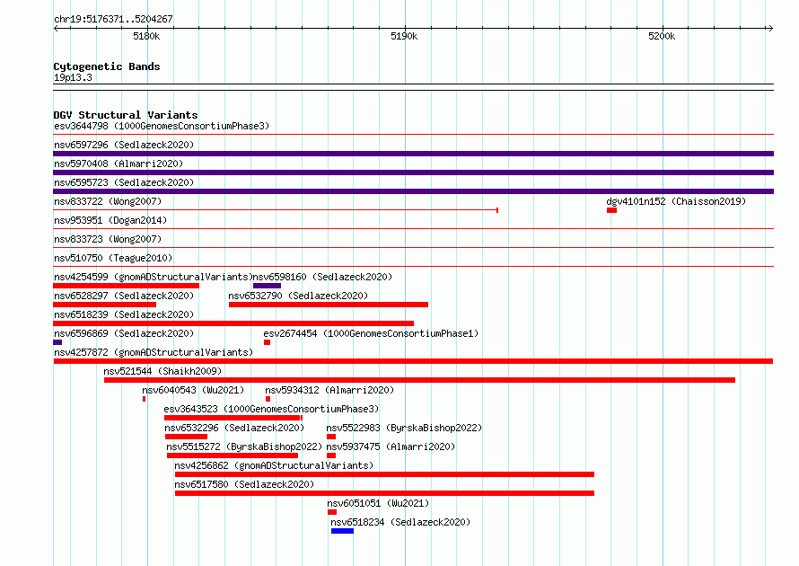The image size is (799, 566).
Task: Click the nsv5934312 (Almarri2020) label
Action: 329,390
